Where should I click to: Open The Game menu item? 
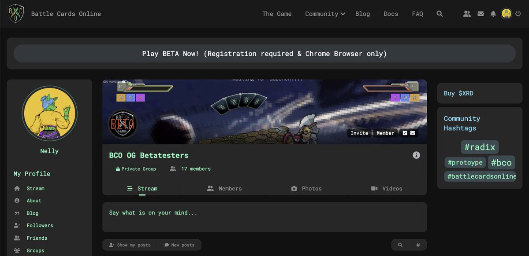click(x=277, y=14)
